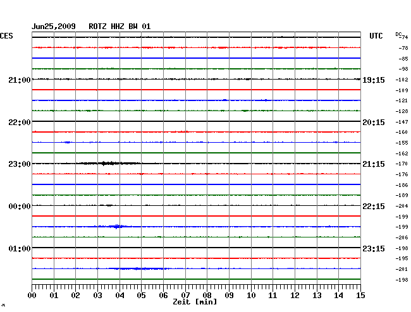
Task: Select minute label 03 on the axis
Action: [x=97, y=296]
